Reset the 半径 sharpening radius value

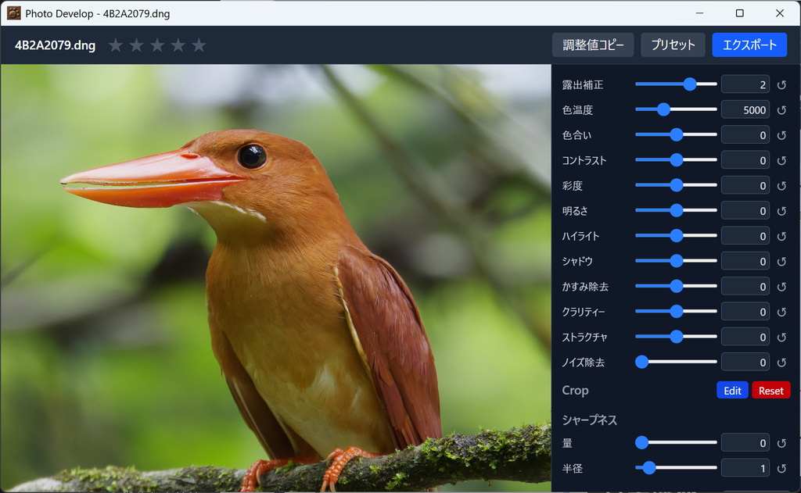[x=781, y=467]
